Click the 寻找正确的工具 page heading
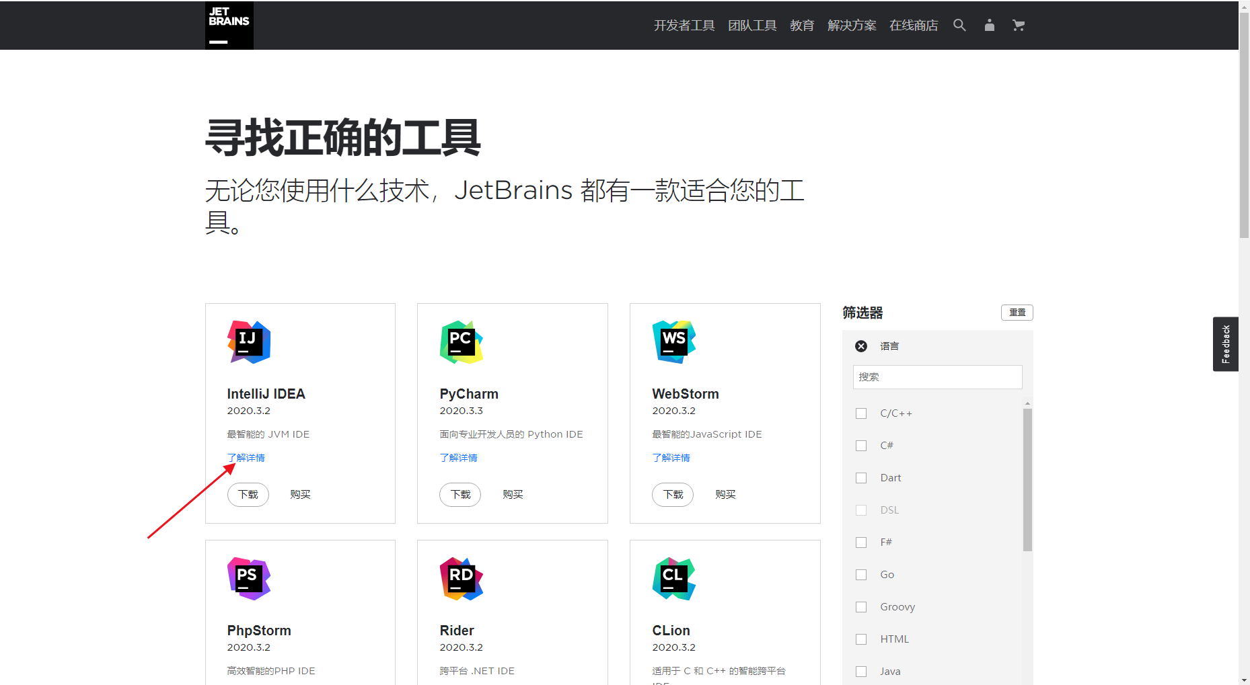The width and height of the screenshot is (1250, 685). (343, 138)
